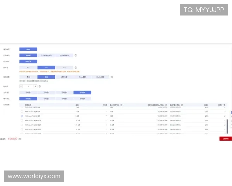Focus the replica count input showing 2
Screen dimensions: 232x186
(28, 86)
